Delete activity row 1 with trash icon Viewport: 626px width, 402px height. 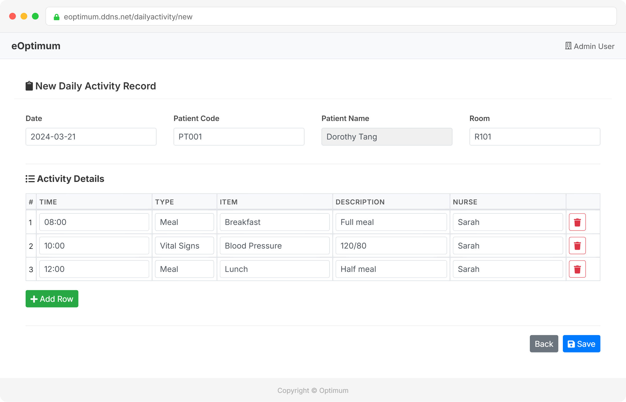click(x=577, y=222)
